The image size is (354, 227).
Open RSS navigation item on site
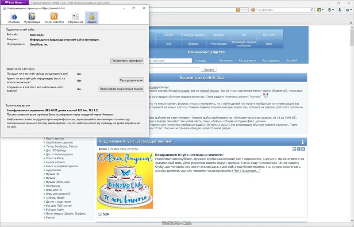(x=244, y=35)
